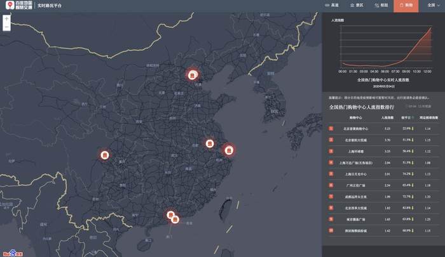Click 成都远洋太古里 in the ranking

356,197
